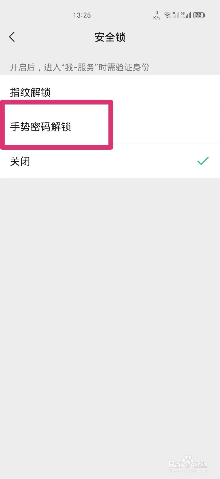Select the 安全锁 title text
This screenshot has height=479, width=220.
coord(110,37)
